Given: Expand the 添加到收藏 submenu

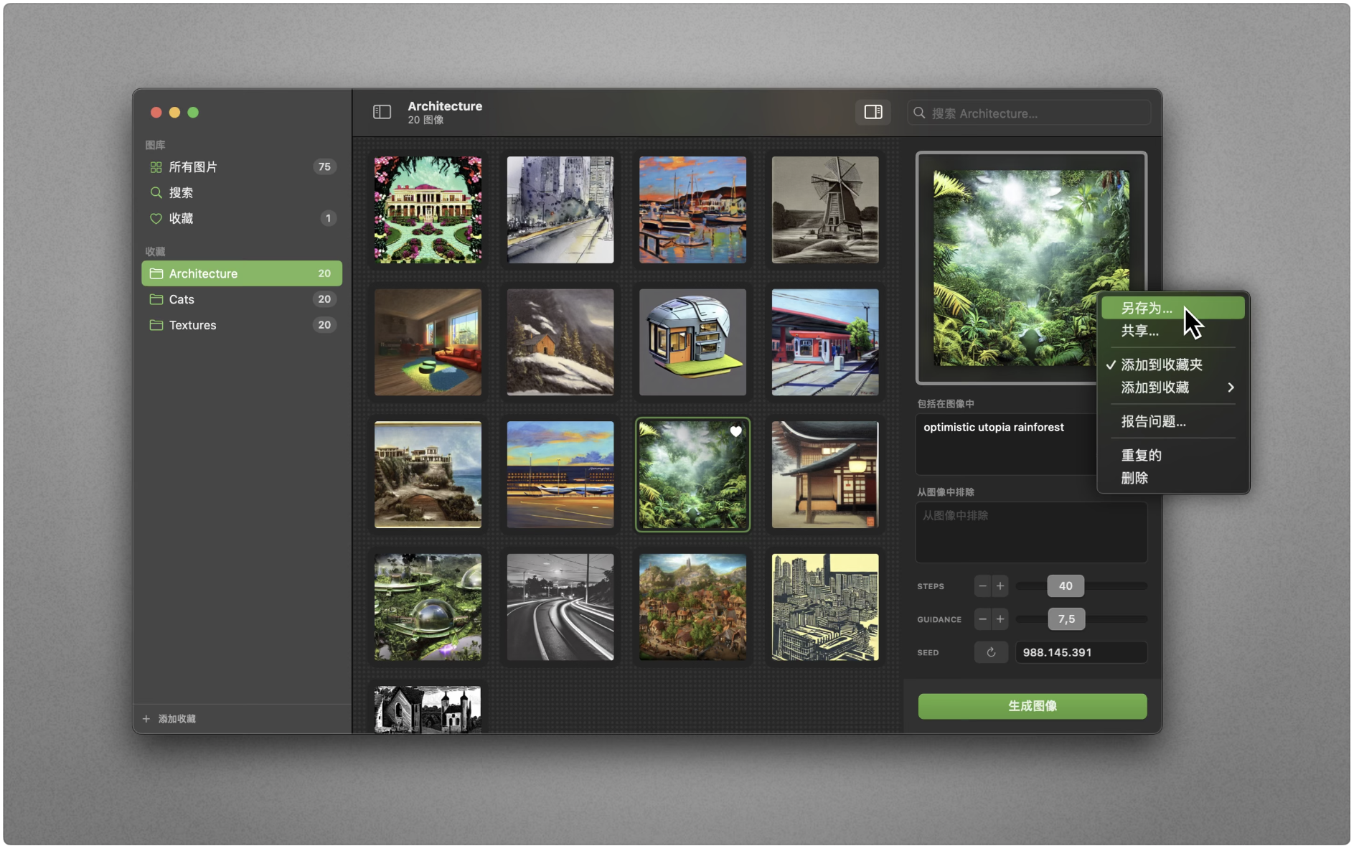Looking at the screenshot, I should [x=1230, y=387].
